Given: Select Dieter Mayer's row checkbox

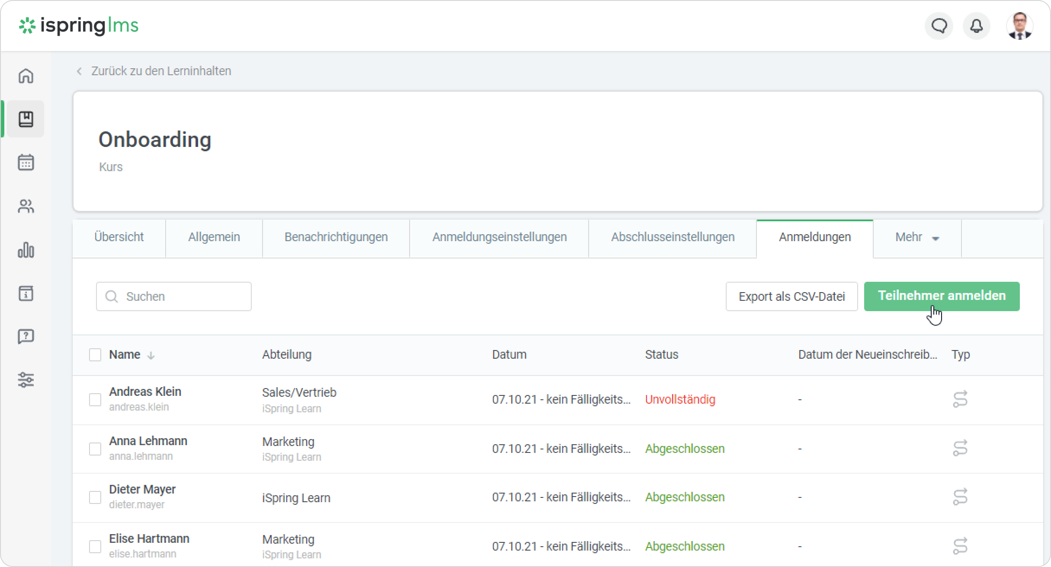Looking at the screenshot, I should 95,497.
